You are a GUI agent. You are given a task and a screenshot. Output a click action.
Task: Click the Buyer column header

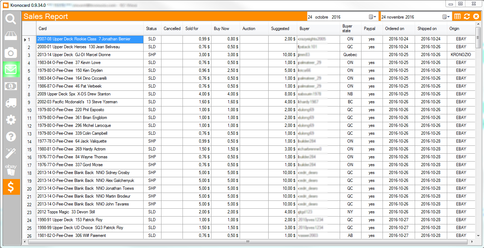point(319,29)
